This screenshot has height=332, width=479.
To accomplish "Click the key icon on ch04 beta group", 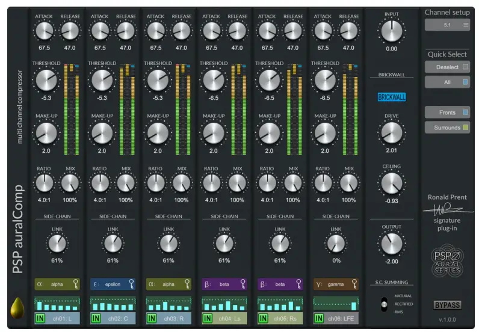I will [243, 284].
